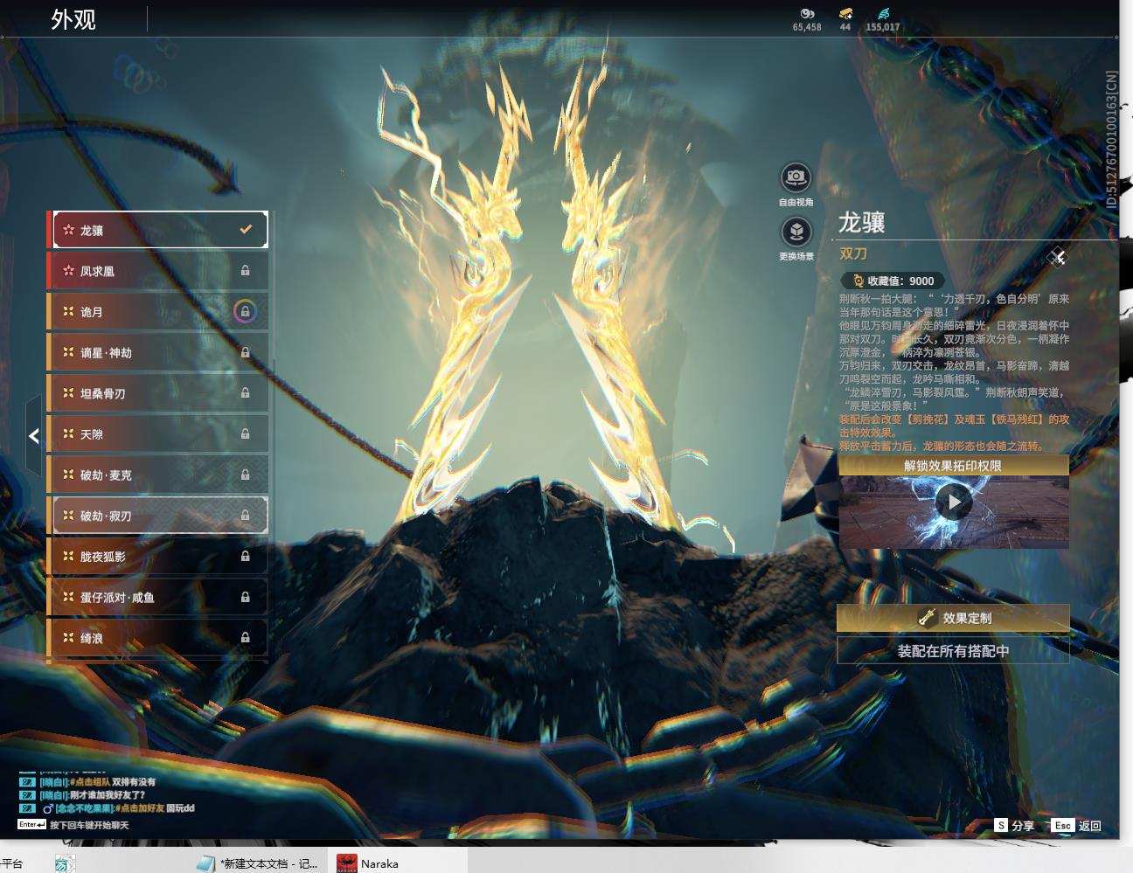This screenshot has height=873, width=1133.
Task: Click the lock icon on 天隙 row
Action: 246,433
